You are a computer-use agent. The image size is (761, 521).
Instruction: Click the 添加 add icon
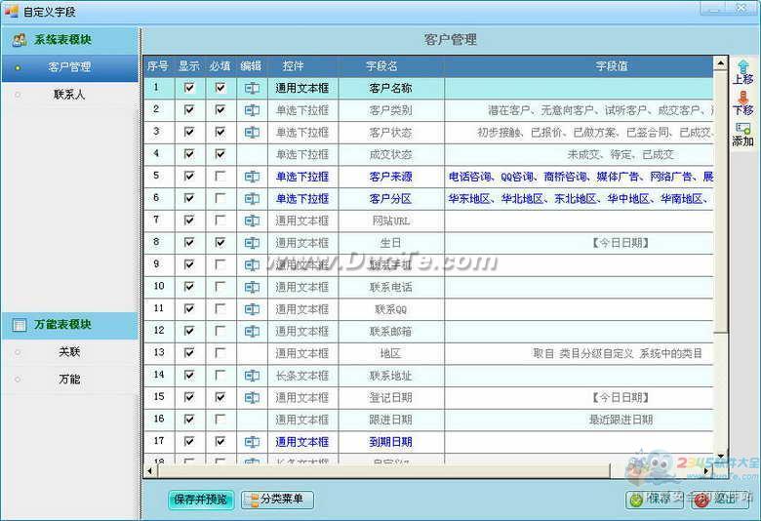[742, 129]
